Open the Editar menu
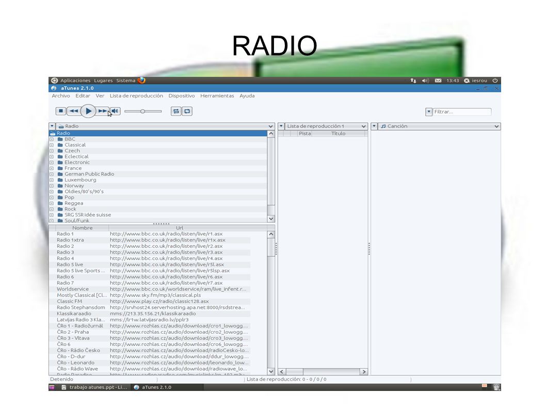 83,96
